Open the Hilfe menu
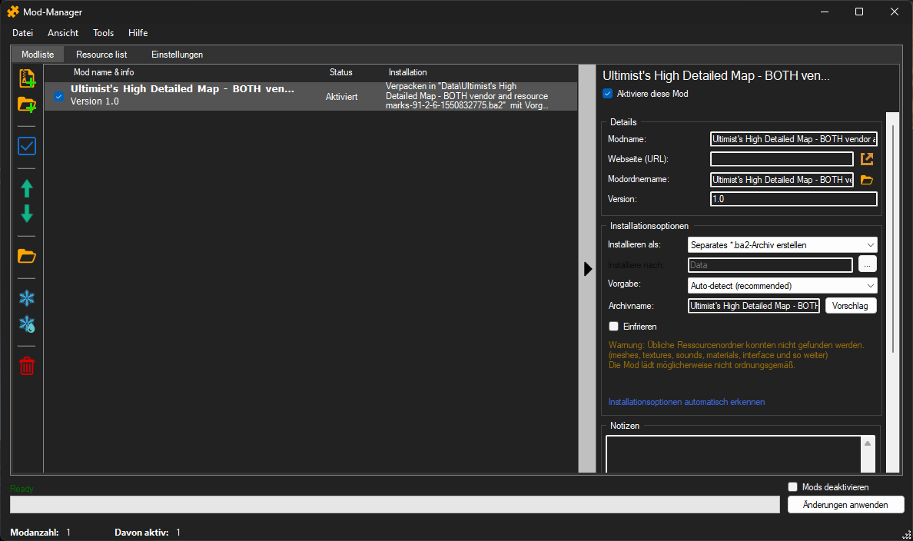 [x=138, y=33]
